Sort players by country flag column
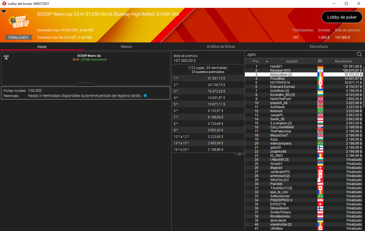 coord(320,61)
